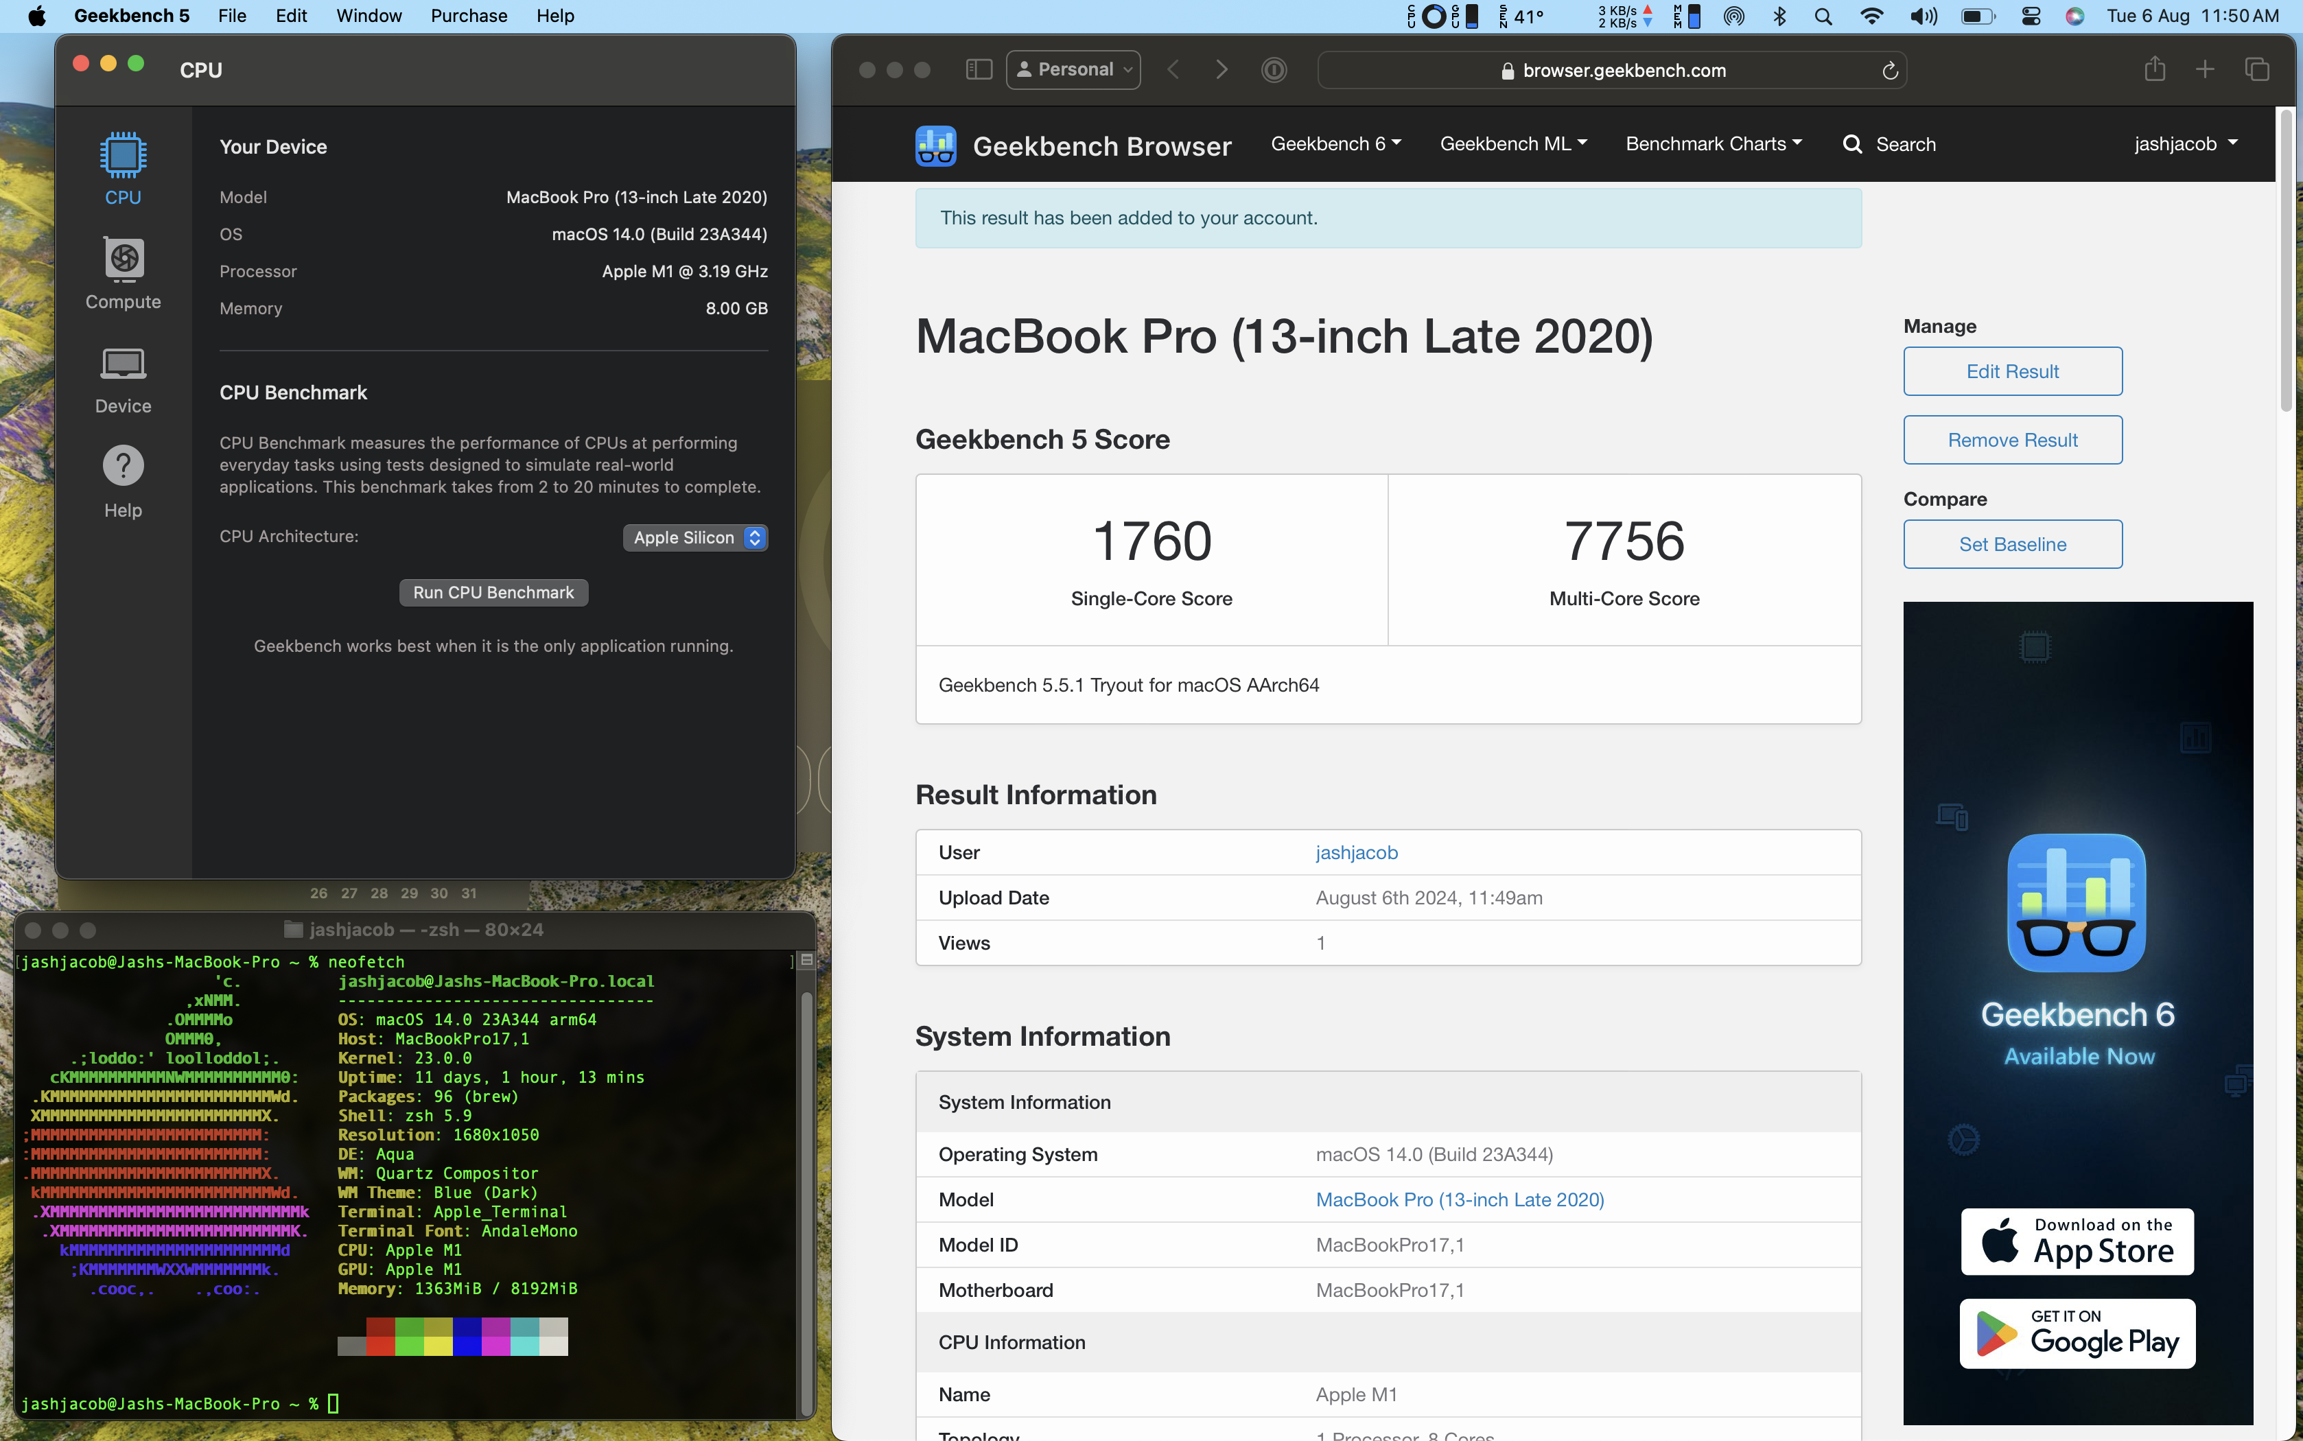The height and width of the screenshot is (1441, 2303).
Task: Click the Geekbench 6 ad app icon
Action: coord(2077,902)
